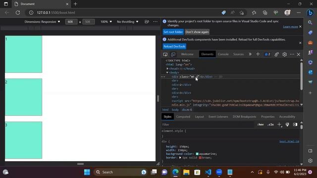This screenshot has height=178, width=317.
Task: Toggle the rendering emulation paintbrush icon
Action: (x=287, y=125)
